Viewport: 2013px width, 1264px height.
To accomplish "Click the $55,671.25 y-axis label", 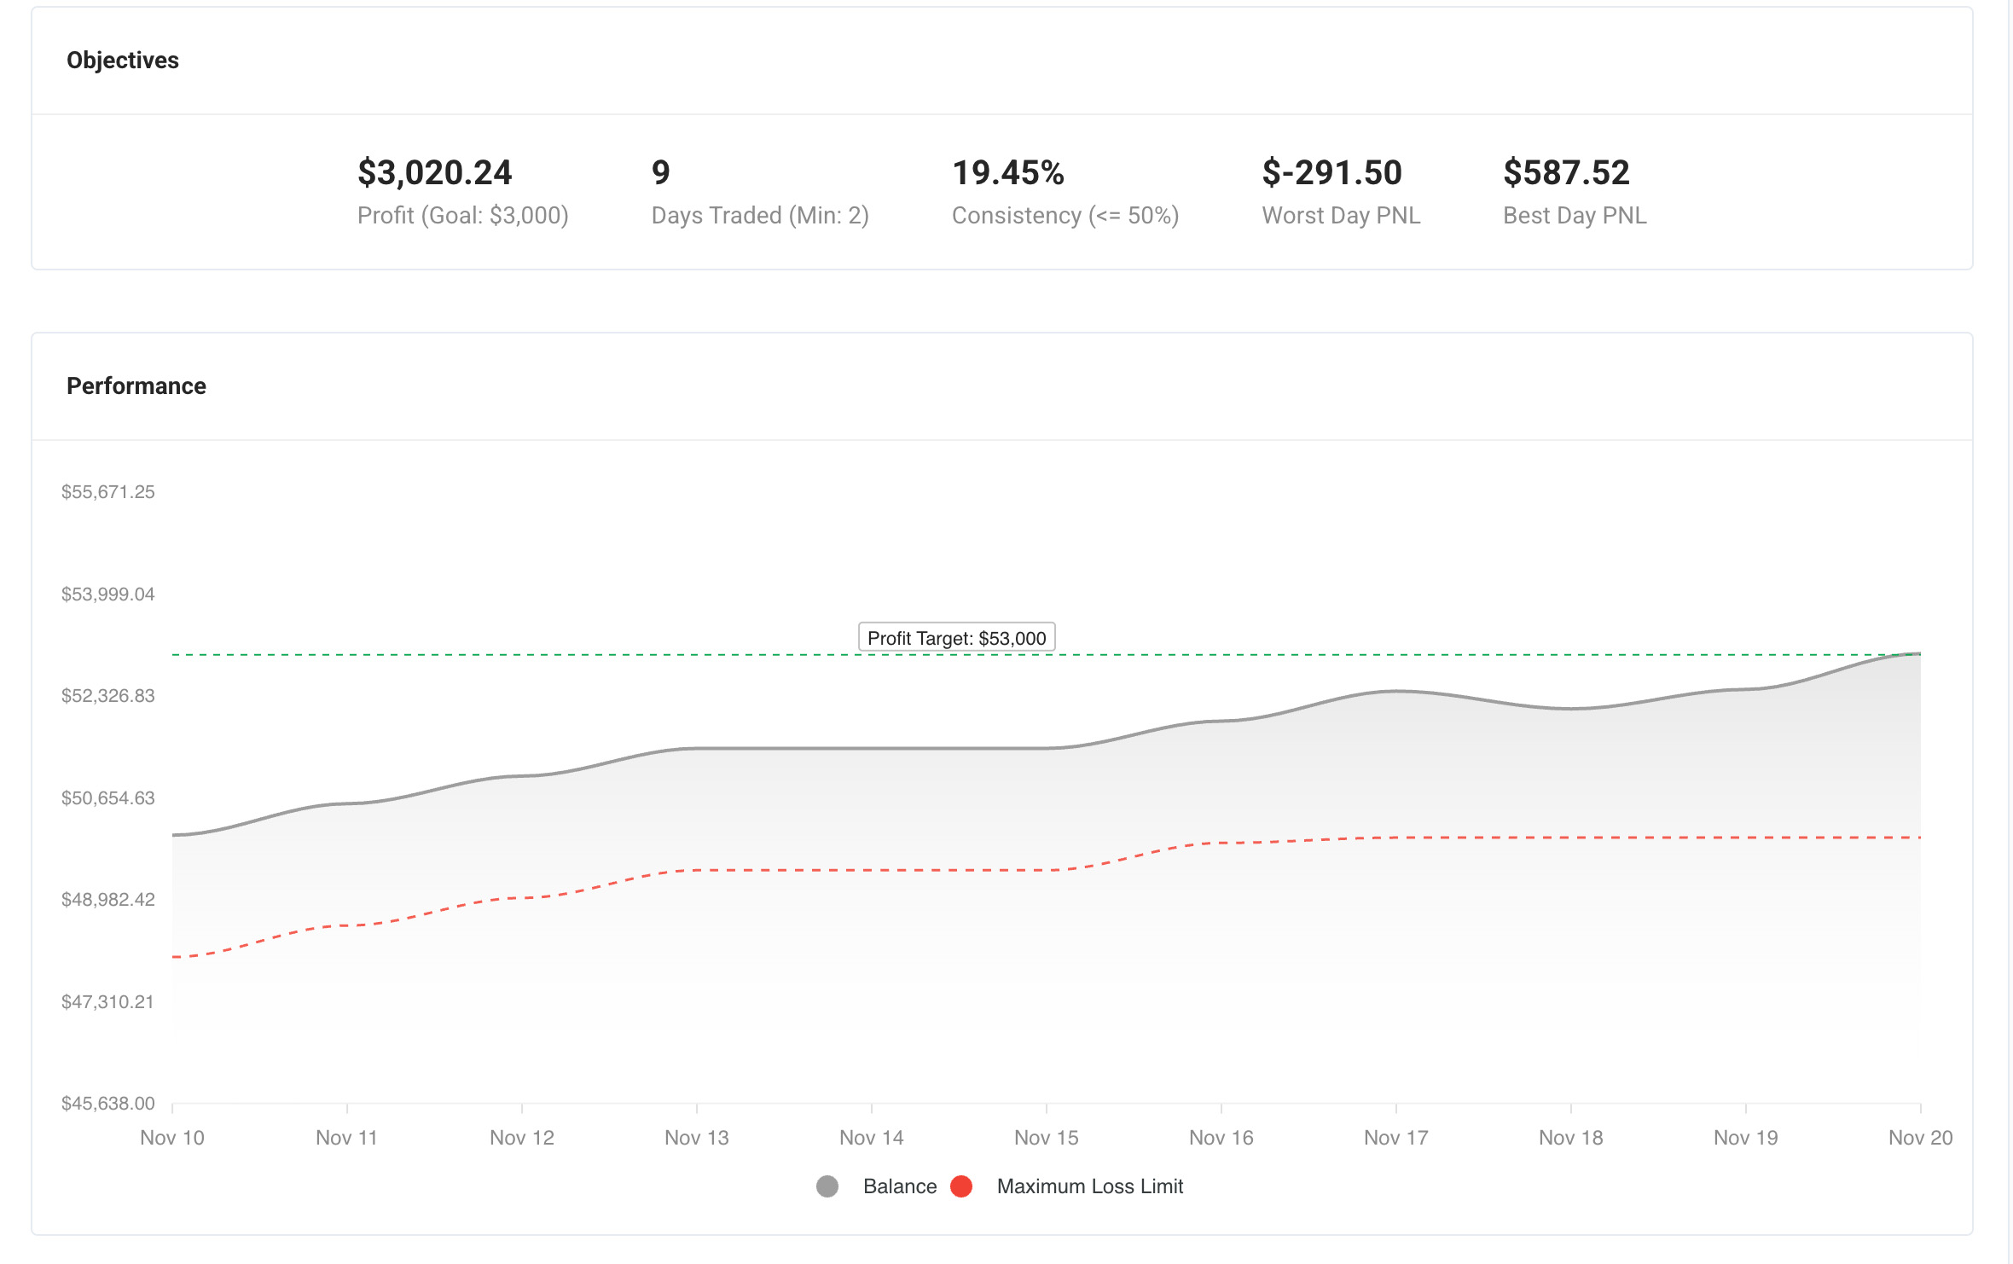I will point(108,492).
